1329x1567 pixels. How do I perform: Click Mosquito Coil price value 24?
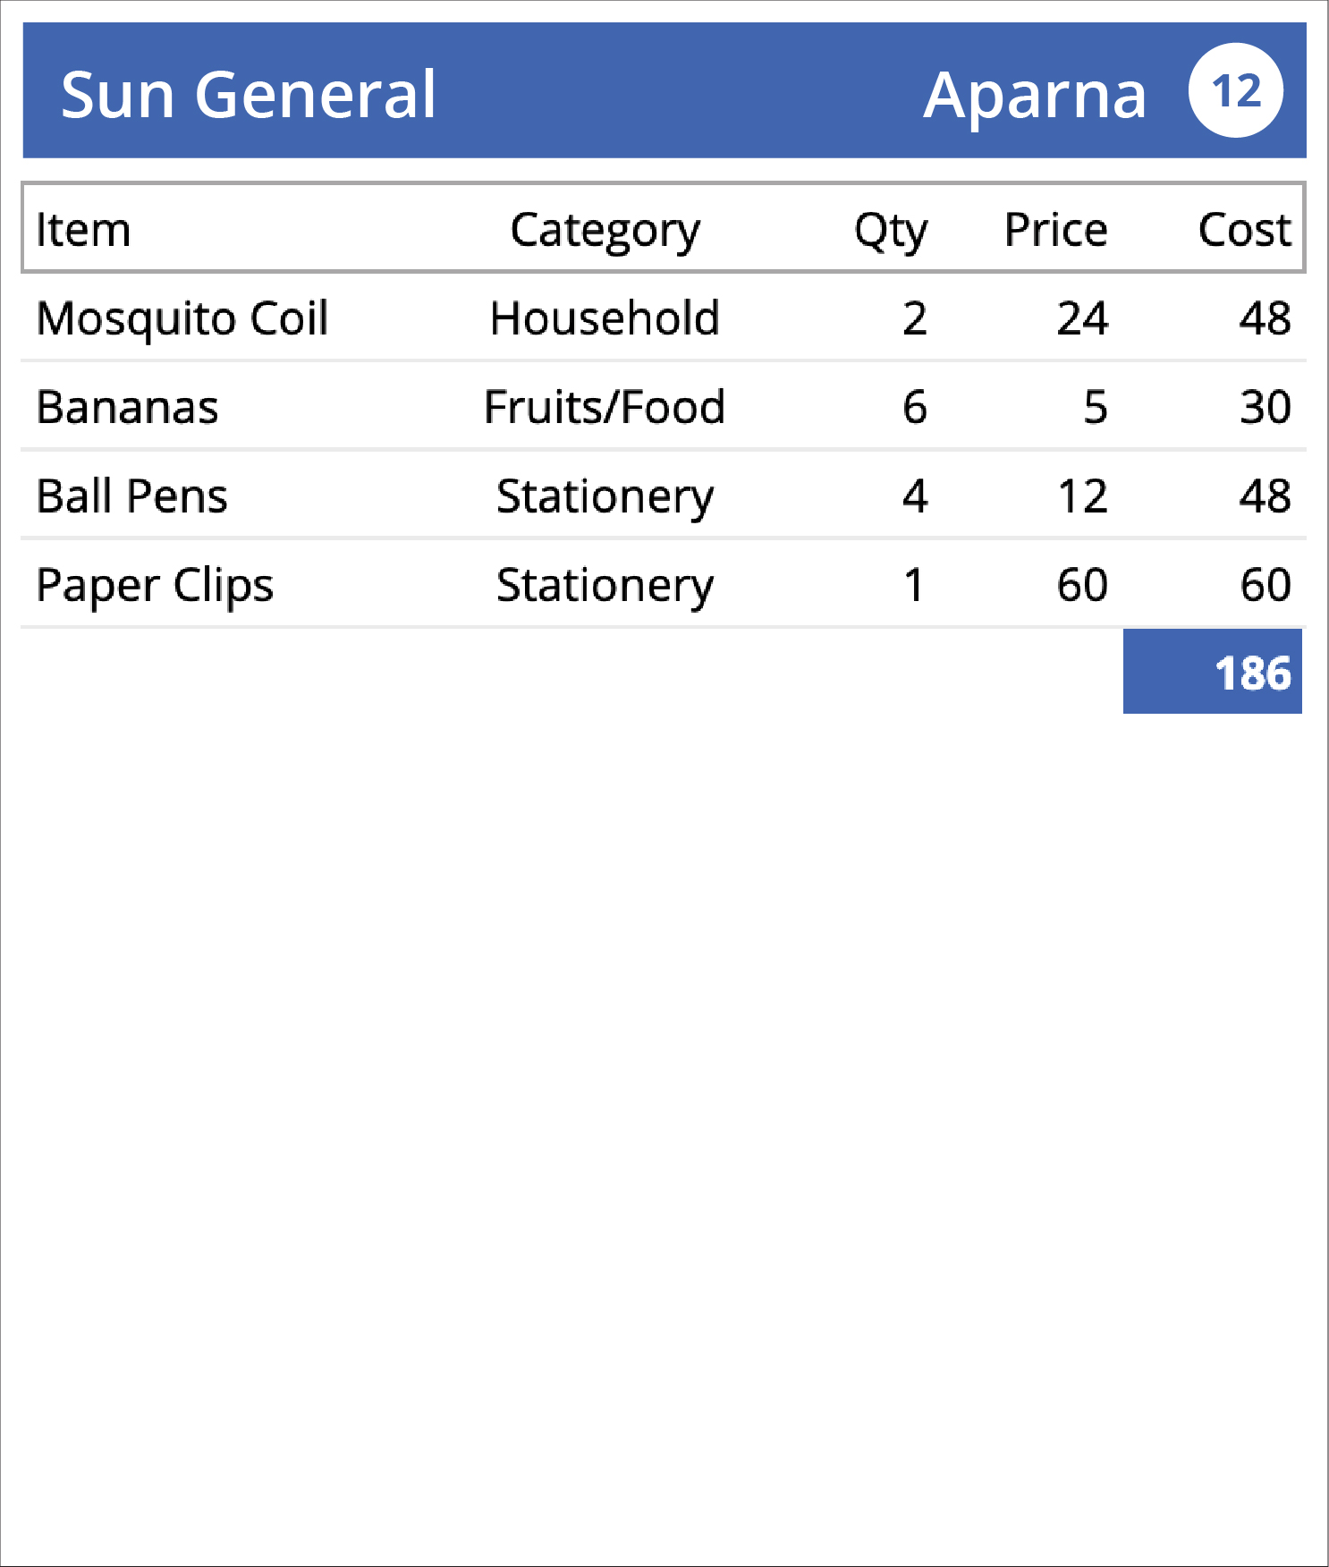[1082, 318]
